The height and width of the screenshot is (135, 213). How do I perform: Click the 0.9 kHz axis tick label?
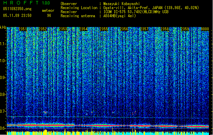3,78
